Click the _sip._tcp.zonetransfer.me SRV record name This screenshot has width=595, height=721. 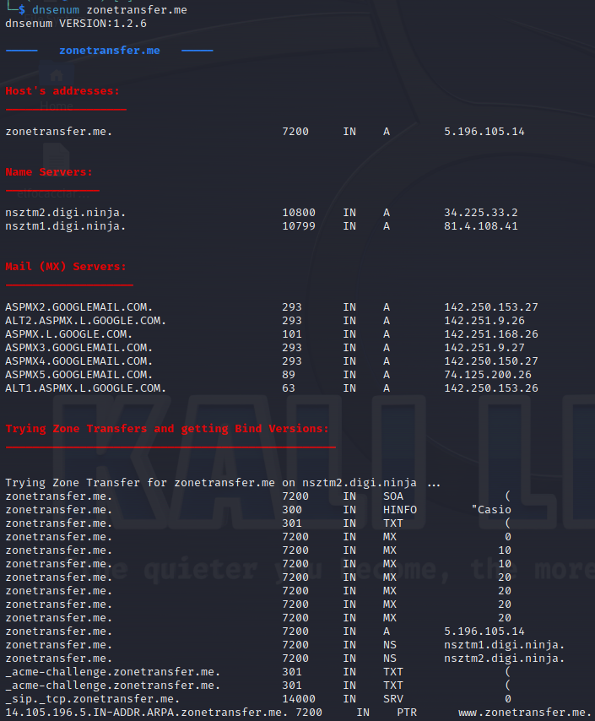(92, 699)
